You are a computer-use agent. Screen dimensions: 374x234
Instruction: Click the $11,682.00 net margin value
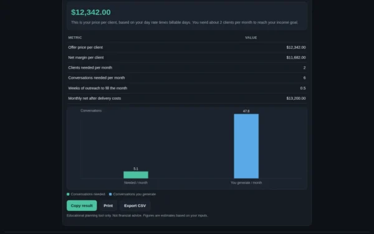(296, 57)
